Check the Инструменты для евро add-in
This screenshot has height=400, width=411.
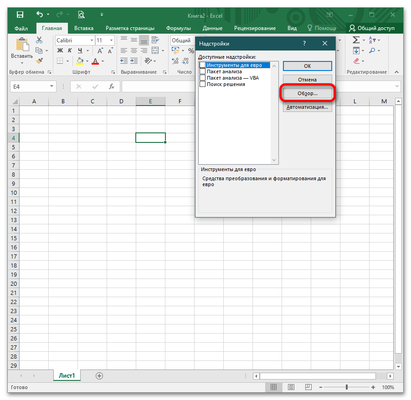pos(202,65)
